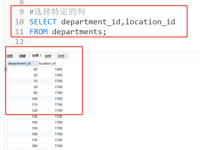Click line number 10 in the editor gutter
Screen dimensions: 200x150
[19, 22]
